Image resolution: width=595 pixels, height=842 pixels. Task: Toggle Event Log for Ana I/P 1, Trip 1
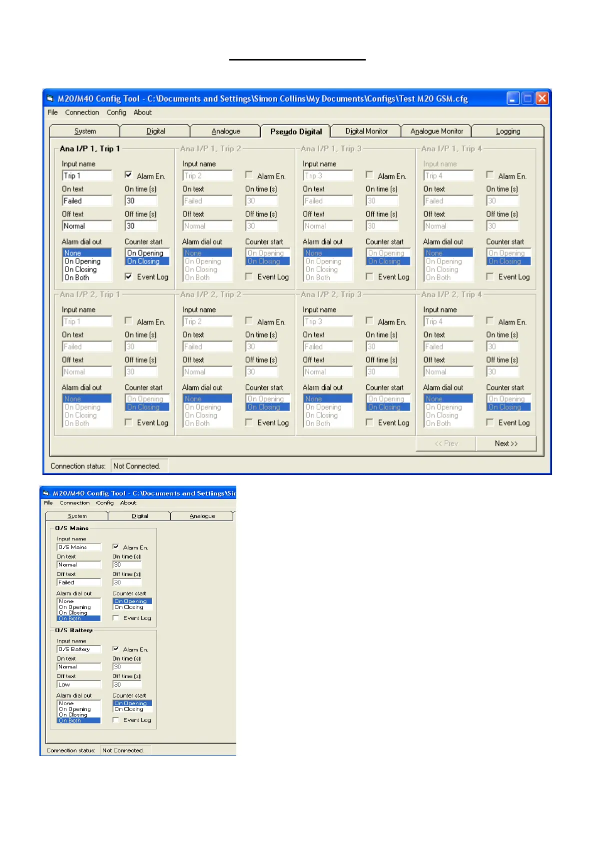pos(128,276)
